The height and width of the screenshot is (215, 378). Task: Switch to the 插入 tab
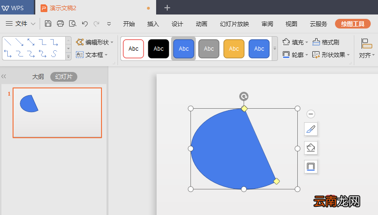tap(153, 24)
